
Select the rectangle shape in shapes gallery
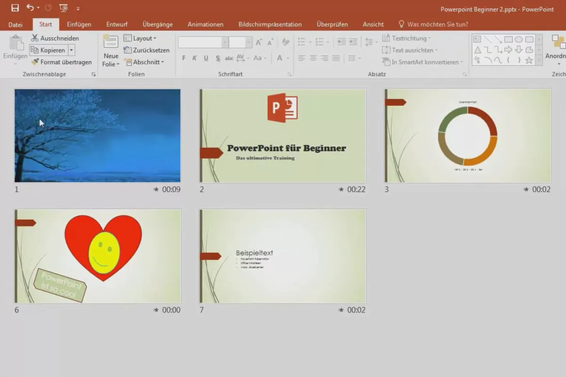click(x=508, y=39)
